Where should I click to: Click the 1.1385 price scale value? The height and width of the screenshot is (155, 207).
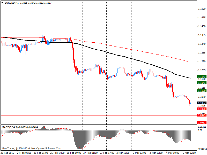(x=202, y=35)
